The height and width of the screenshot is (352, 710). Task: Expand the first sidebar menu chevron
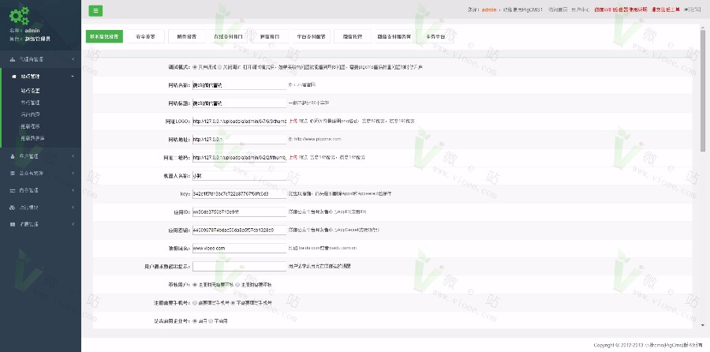point(73,59)
